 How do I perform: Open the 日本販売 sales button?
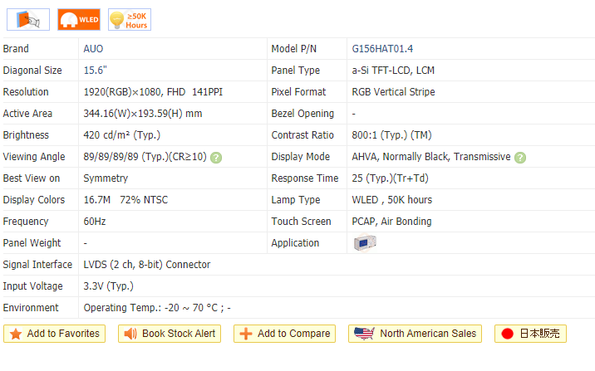click(x=540, y=334)
